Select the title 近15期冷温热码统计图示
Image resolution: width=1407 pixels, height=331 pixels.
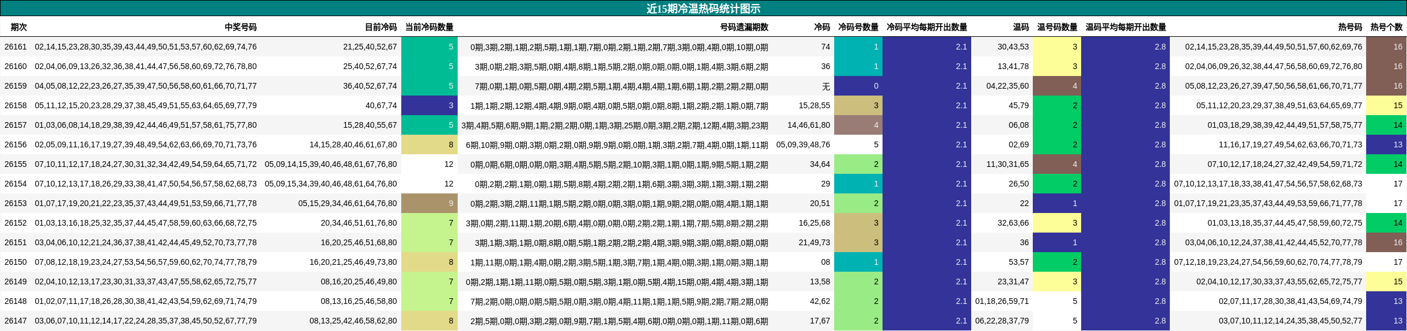coord(703,8)
